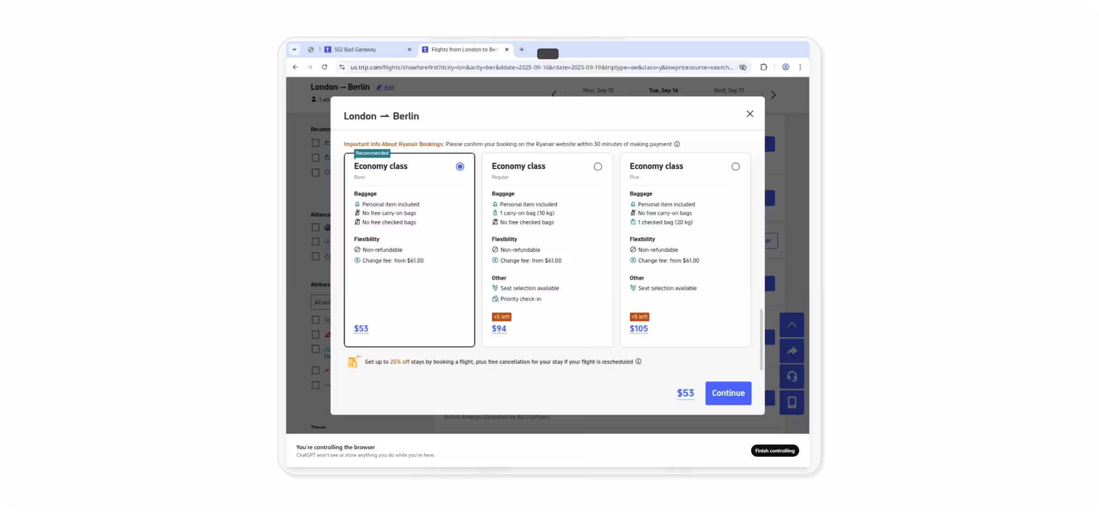Select the Economy class Regular fare radio
Viewport: 1099px width, 512px height.
(x=598, y=167)
